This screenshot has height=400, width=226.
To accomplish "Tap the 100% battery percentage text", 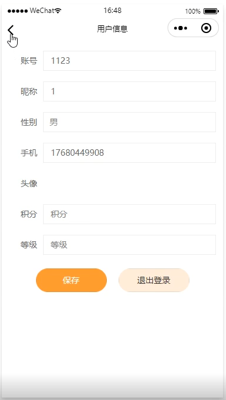I will (192, 11).
